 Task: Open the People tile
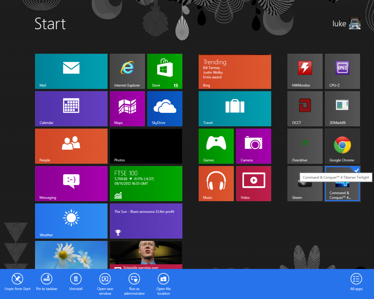pyautogui.click(x=71, y=146)
